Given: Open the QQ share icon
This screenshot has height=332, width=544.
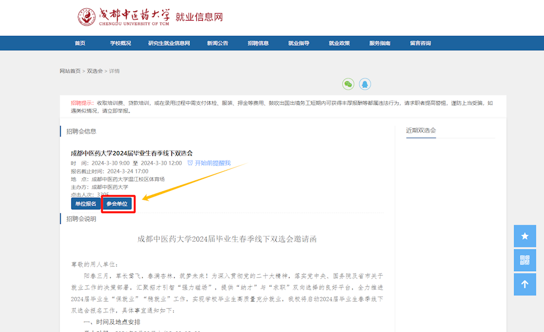Looking at the screenshot, I should click(x=364, y=84).
